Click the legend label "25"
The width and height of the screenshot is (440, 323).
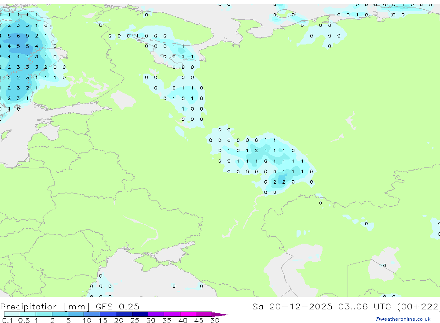135,320
